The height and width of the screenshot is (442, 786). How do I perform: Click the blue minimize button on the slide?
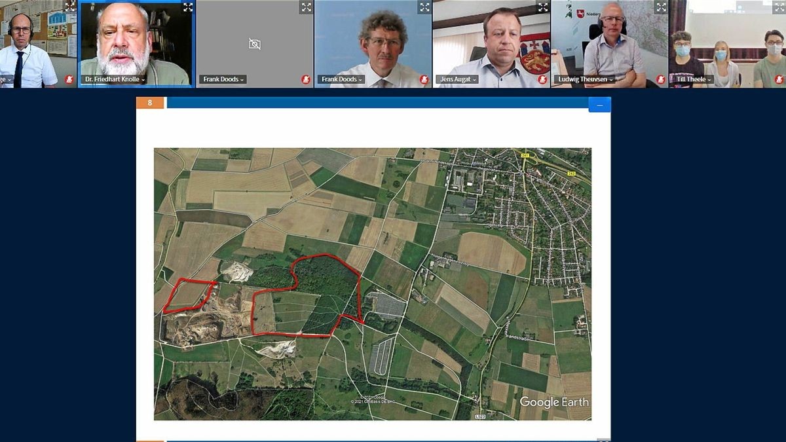point(599,105)
